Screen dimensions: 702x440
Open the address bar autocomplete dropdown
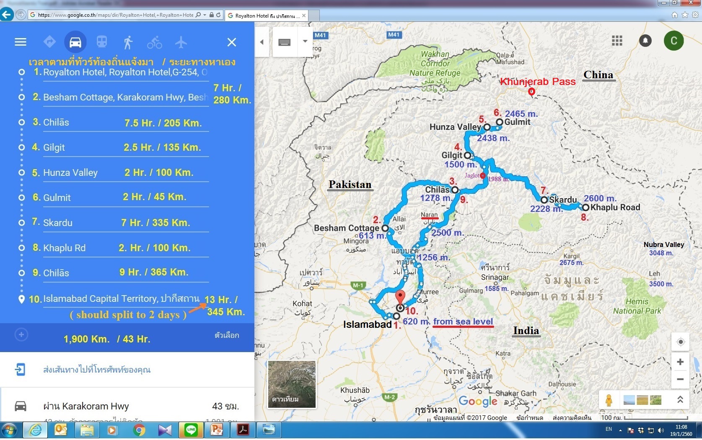(205, 15)
